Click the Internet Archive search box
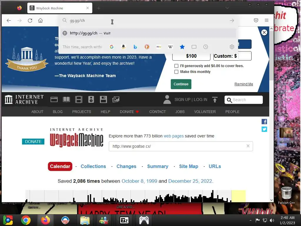Screen dimensions: 301x226 pos(244,100)
